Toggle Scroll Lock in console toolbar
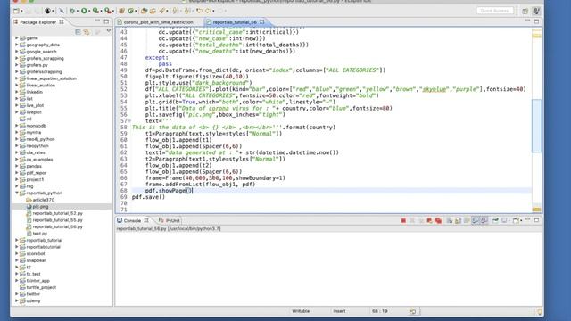This screenshot has width=571, height=321. coord(458,220)
